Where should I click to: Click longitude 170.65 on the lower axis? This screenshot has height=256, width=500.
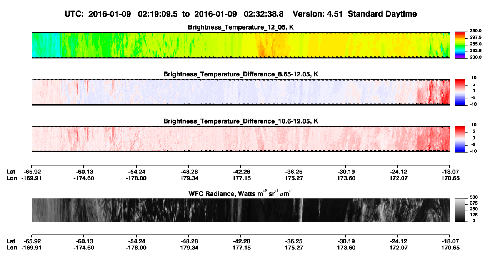[450, 248]
